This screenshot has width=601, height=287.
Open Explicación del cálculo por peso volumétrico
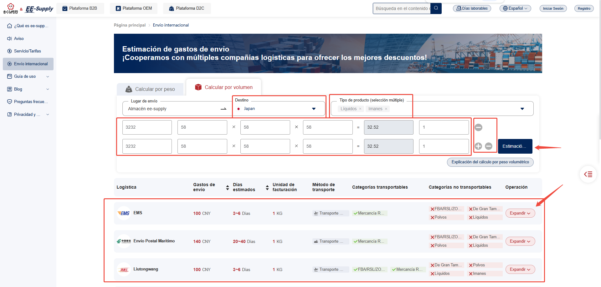490,162
